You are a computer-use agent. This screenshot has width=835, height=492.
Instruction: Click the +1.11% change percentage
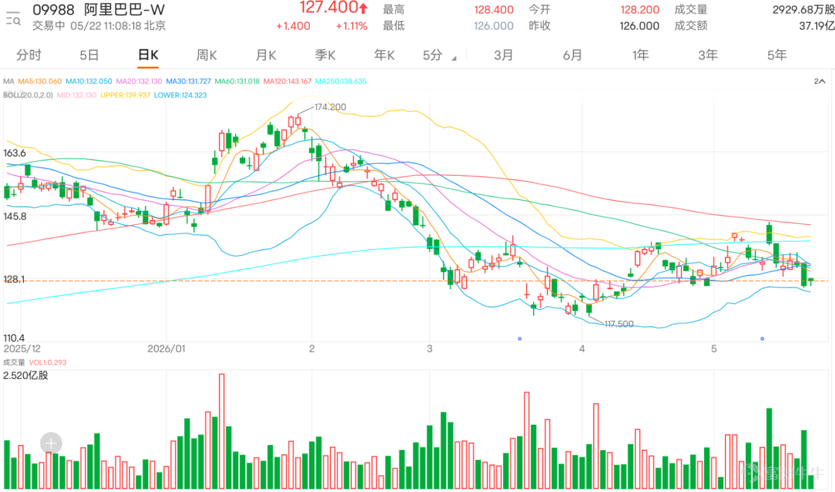[352, 26]
